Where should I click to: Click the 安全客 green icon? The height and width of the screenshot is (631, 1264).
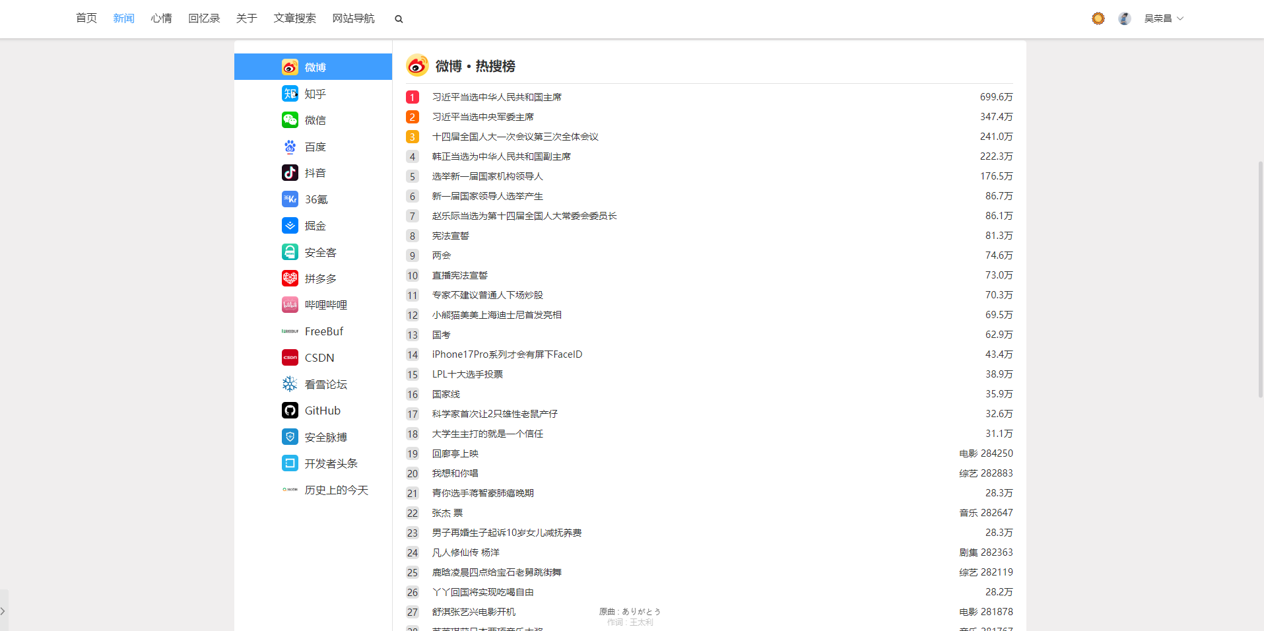pyautogui.click(x=290, y=252)
